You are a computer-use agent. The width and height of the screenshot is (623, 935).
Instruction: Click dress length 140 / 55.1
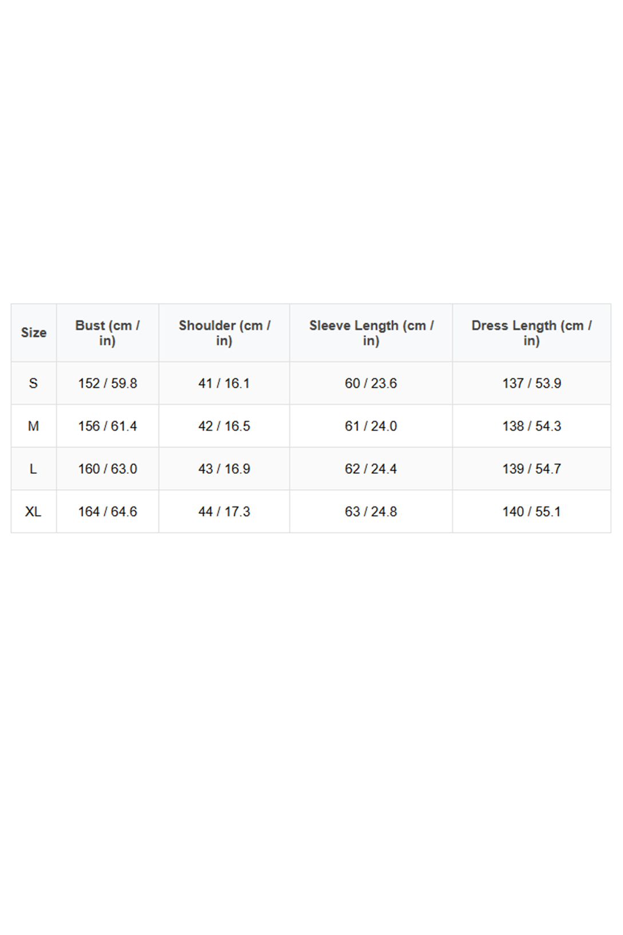(x=531, y=512)
